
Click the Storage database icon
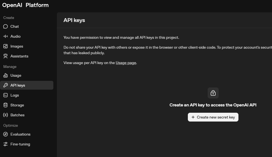coord(6,105)
